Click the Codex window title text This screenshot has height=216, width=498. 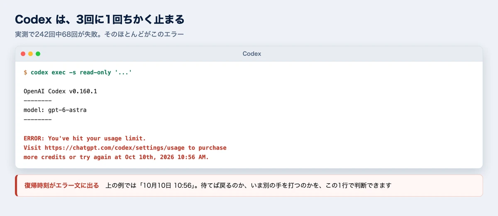coord(252,54)
